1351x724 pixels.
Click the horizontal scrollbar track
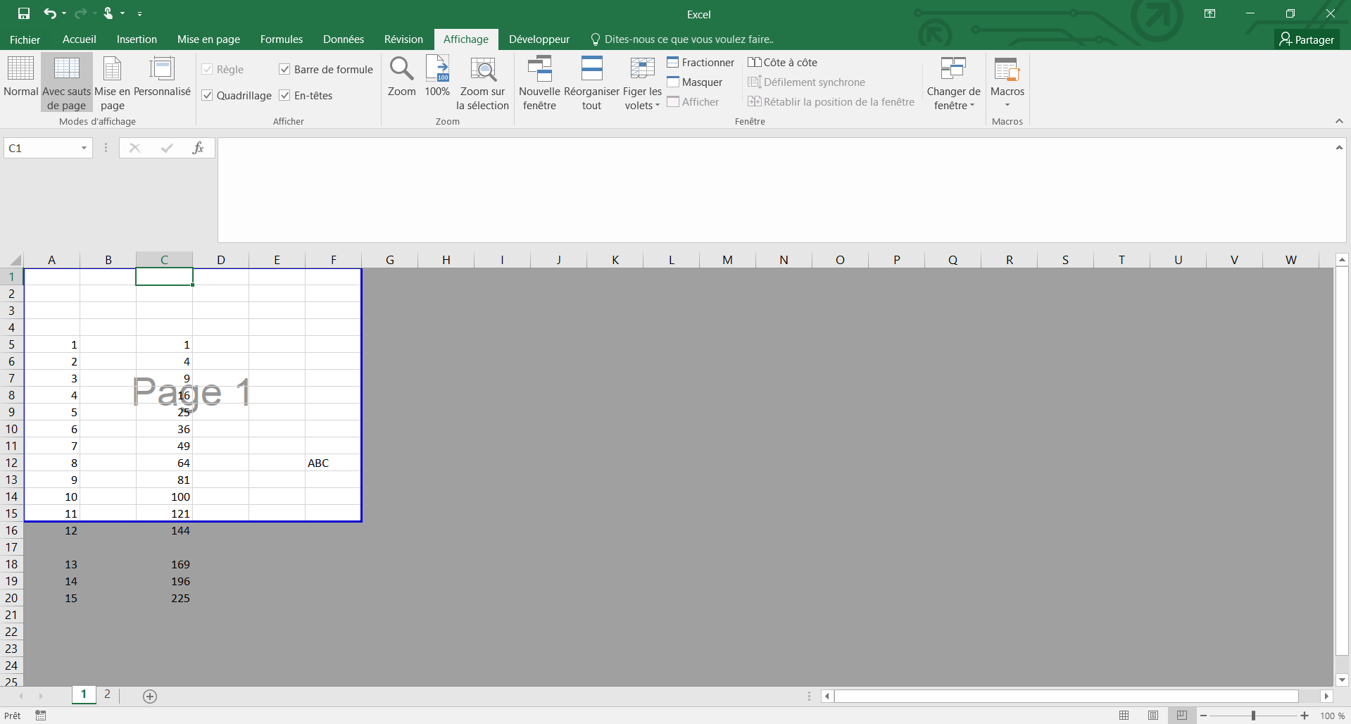coord(1066,696)
